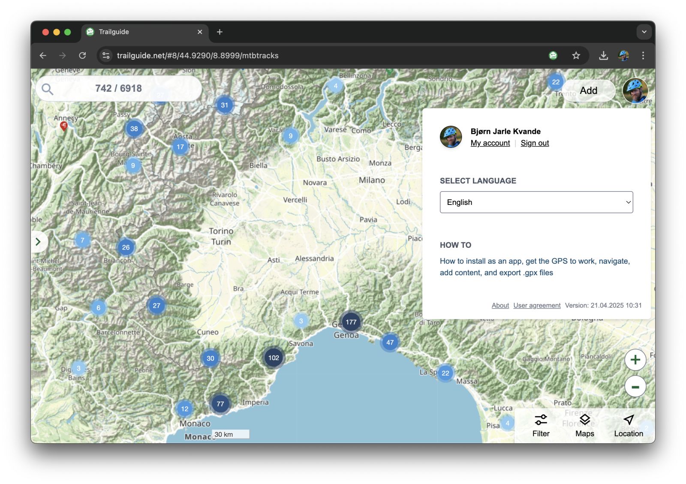686x484 pixels.
Task: Activate the Location arrow
Action: (x=629, y=426)
